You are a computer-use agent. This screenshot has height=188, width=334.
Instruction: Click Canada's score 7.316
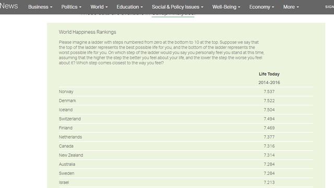[269, 146]
